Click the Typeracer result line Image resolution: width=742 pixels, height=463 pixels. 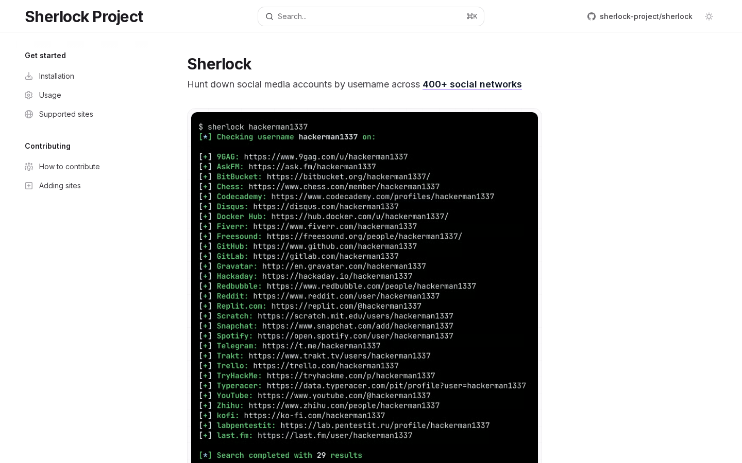(x=362, y=386)
